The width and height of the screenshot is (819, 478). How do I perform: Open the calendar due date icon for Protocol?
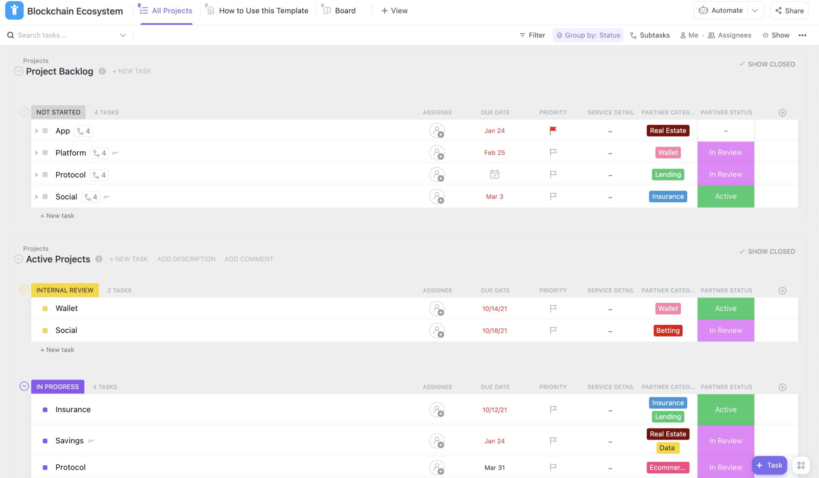coord(494,174)
